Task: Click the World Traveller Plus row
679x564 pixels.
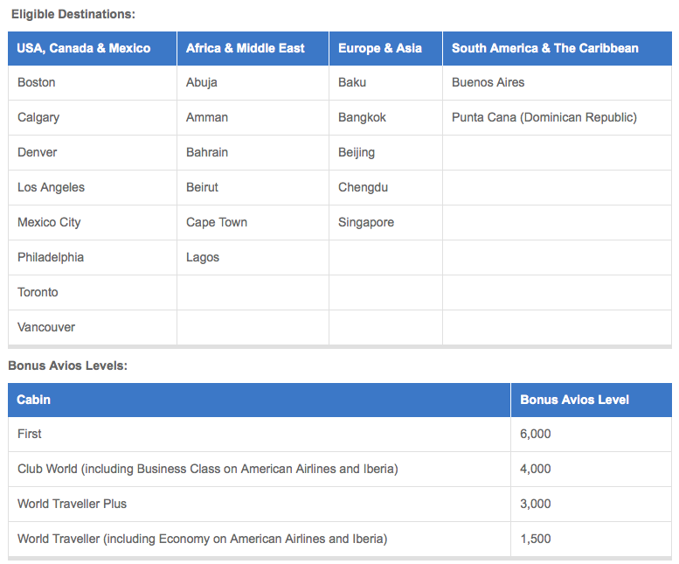Action: click(340, 505)
